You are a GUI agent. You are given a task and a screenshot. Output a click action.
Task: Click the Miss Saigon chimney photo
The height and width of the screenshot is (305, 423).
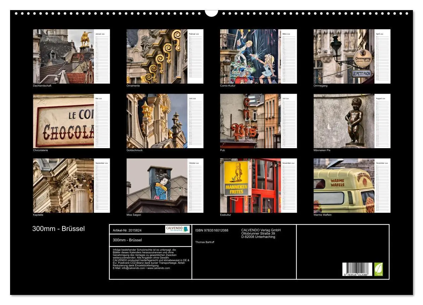tap(157, 185)
